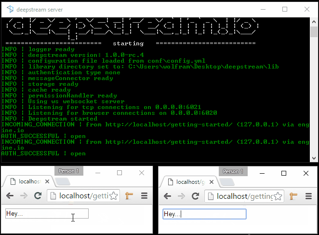Click the forward arrow in right browser
319x235 pixels.
coord(182,196)
